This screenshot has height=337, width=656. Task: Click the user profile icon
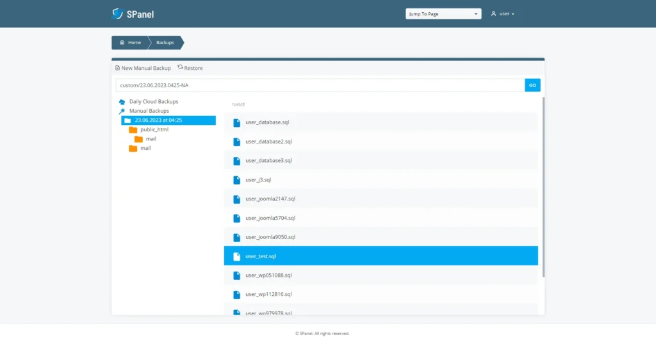pyautogui.click(x=494, y=14)
